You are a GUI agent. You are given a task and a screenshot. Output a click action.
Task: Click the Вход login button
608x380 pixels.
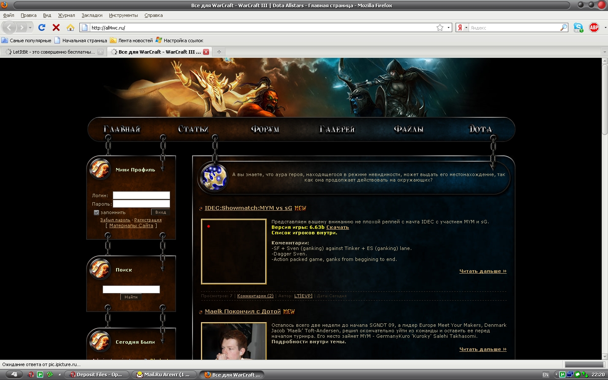(160, 212)
